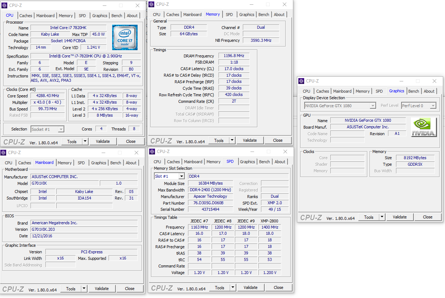Viewport: 445px width, 298px height.
Task: Click Close button in the Memory window
Action: (278, 140)
